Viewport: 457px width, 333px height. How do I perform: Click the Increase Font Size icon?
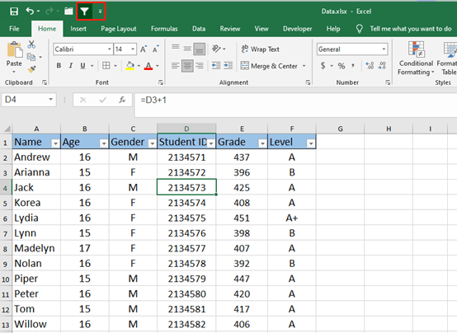click(x=144, y=49)
